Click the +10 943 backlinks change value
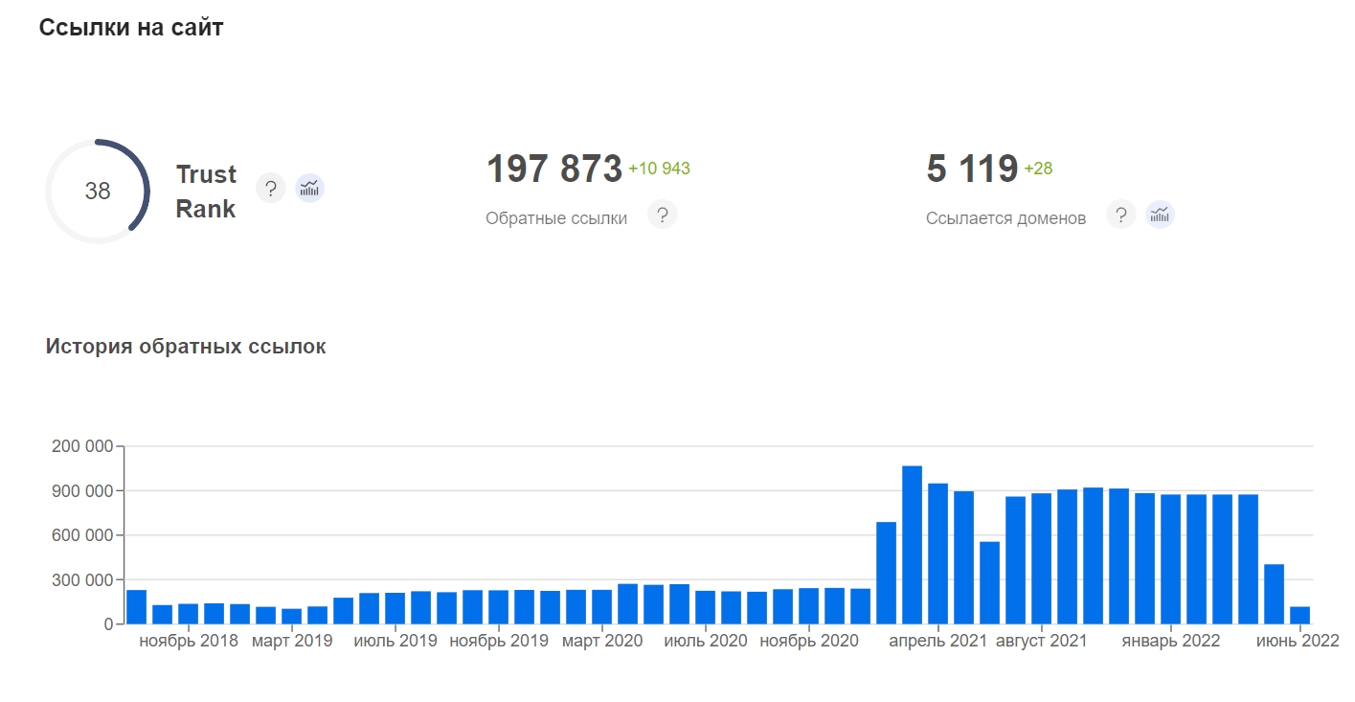 click(659, 170)
